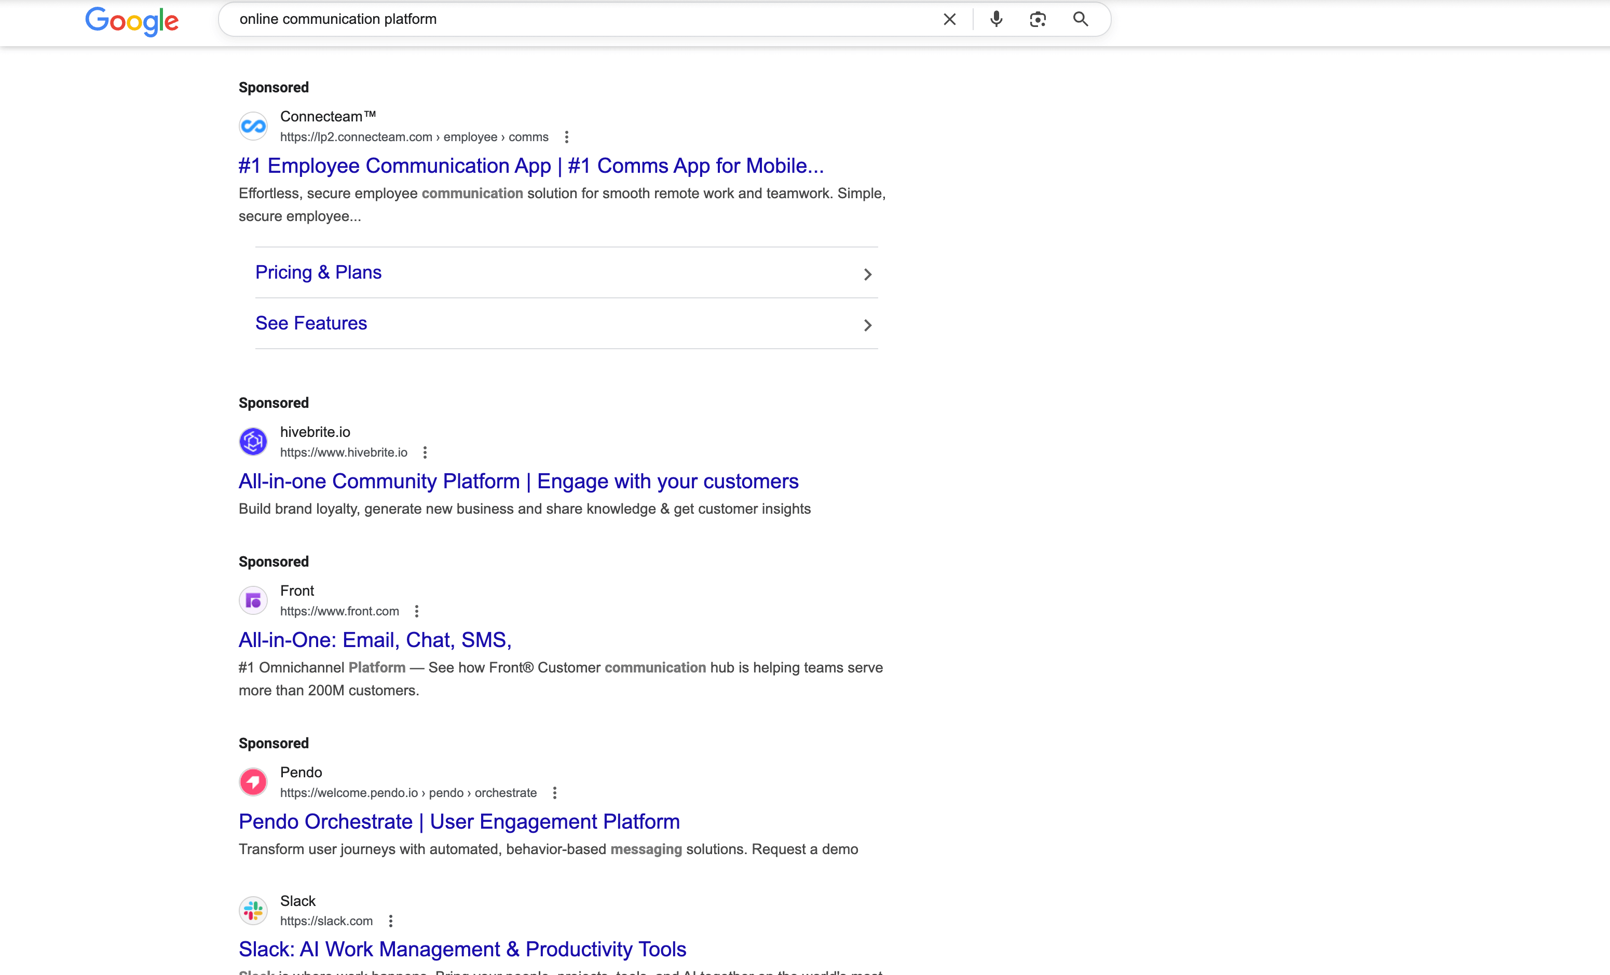Open the Connecteam ad three-dot menu

[566, 137]
